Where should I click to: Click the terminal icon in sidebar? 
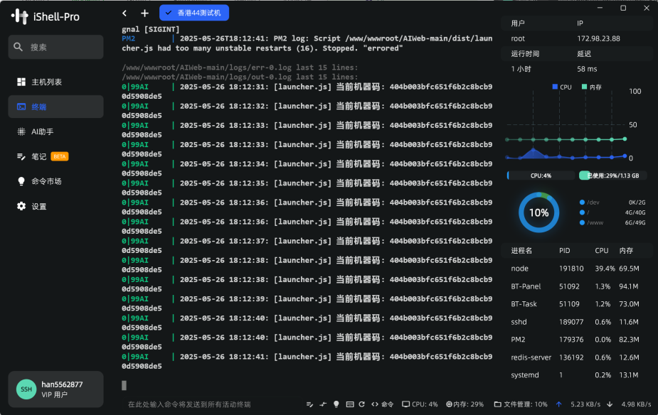point(21,107)
